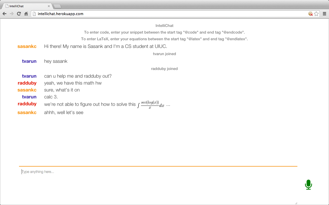Image resolution: width=329 pixels, height=205 pixels.
Task: Click tvarun username beside 'hey sasank'
Action: [x=29, y=61]
